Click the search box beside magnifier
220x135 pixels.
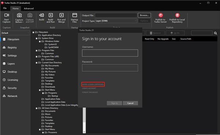202,33
